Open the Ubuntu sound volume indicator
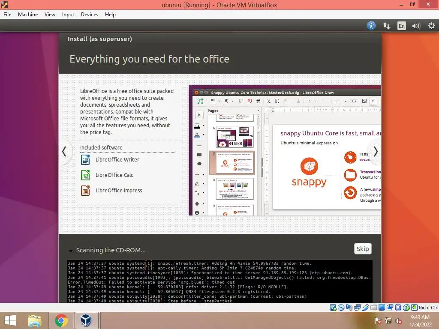 pos(416,26)
